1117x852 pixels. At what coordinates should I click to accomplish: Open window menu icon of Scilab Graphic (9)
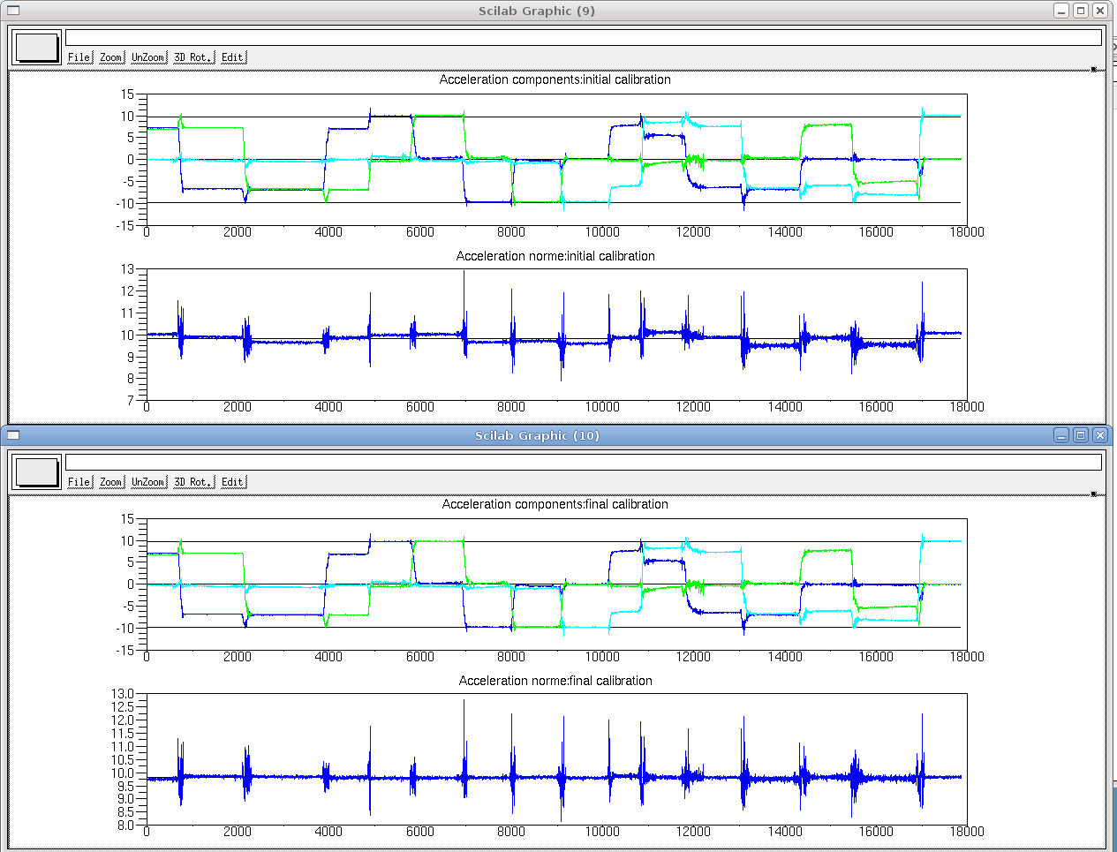click(x=12, y=11)
